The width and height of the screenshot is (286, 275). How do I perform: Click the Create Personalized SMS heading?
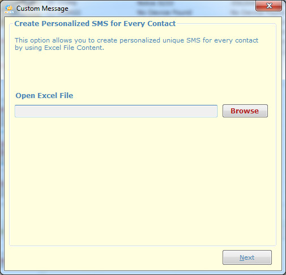pyautogui.click(x=95, y=24)
